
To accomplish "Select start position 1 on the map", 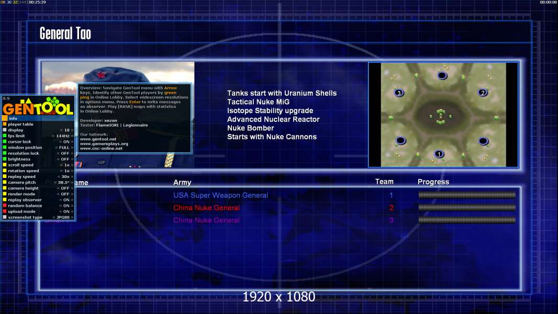I will (x=439, y=154).
